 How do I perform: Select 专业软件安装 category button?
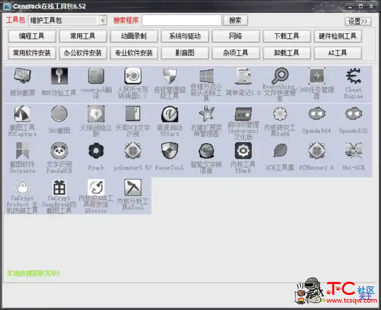(134, 53)
